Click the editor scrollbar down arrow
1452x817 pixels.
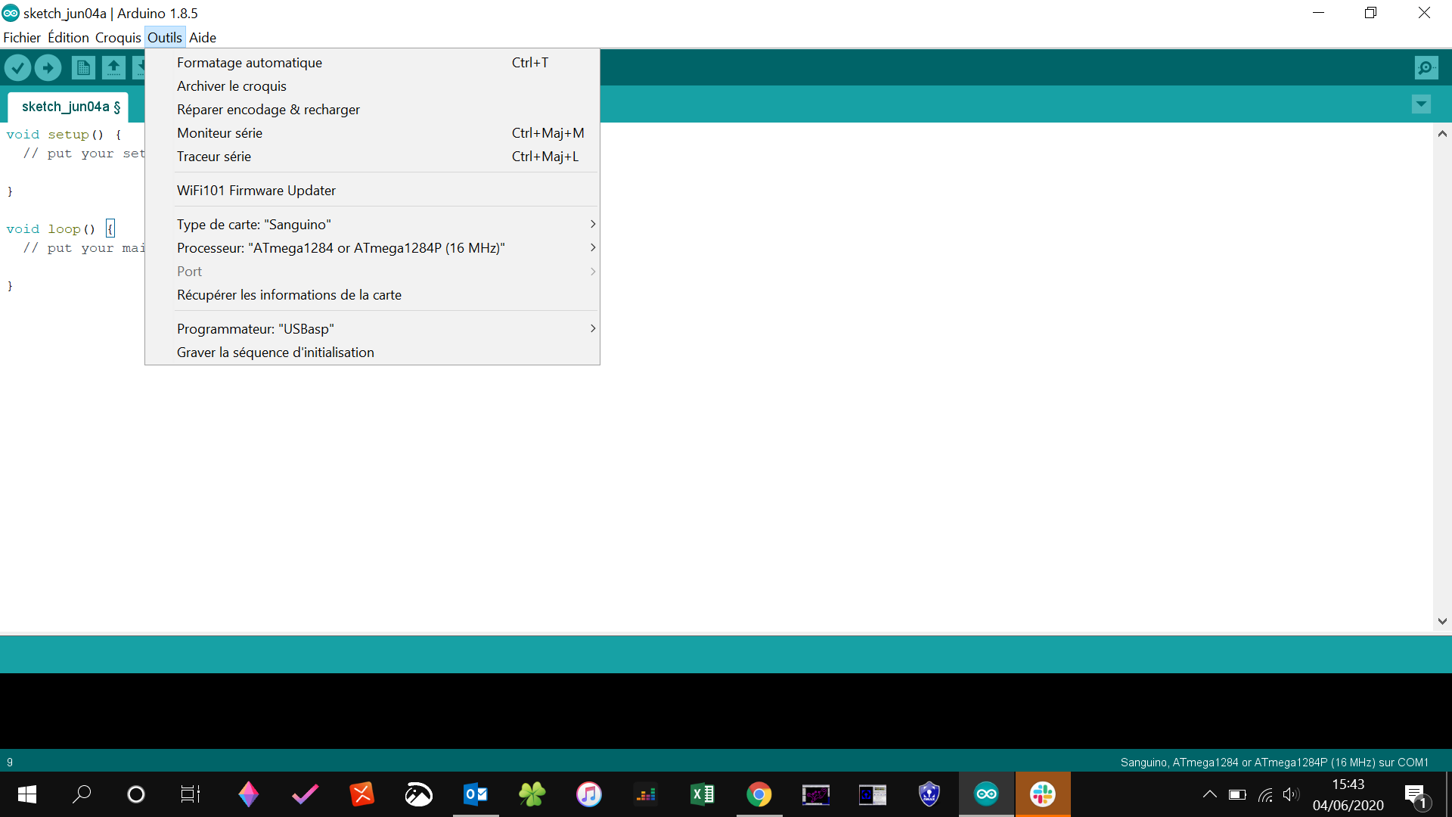1442,621
